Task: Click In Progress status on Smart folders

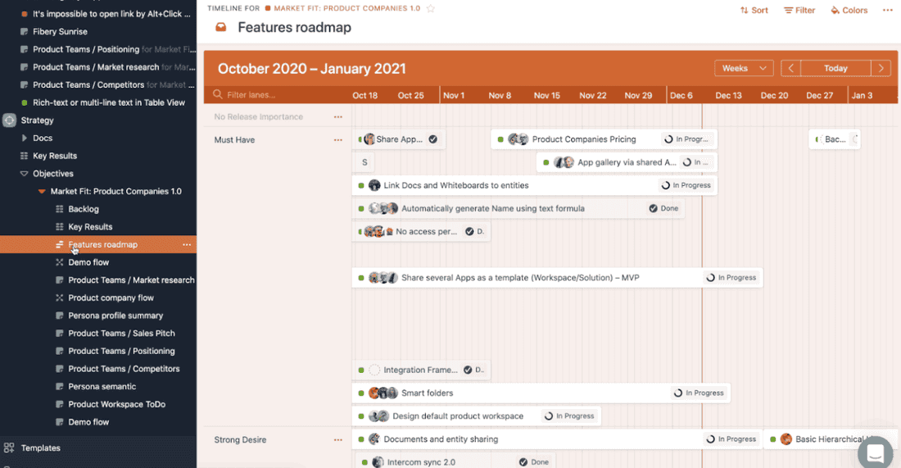Action: (699, 393)
